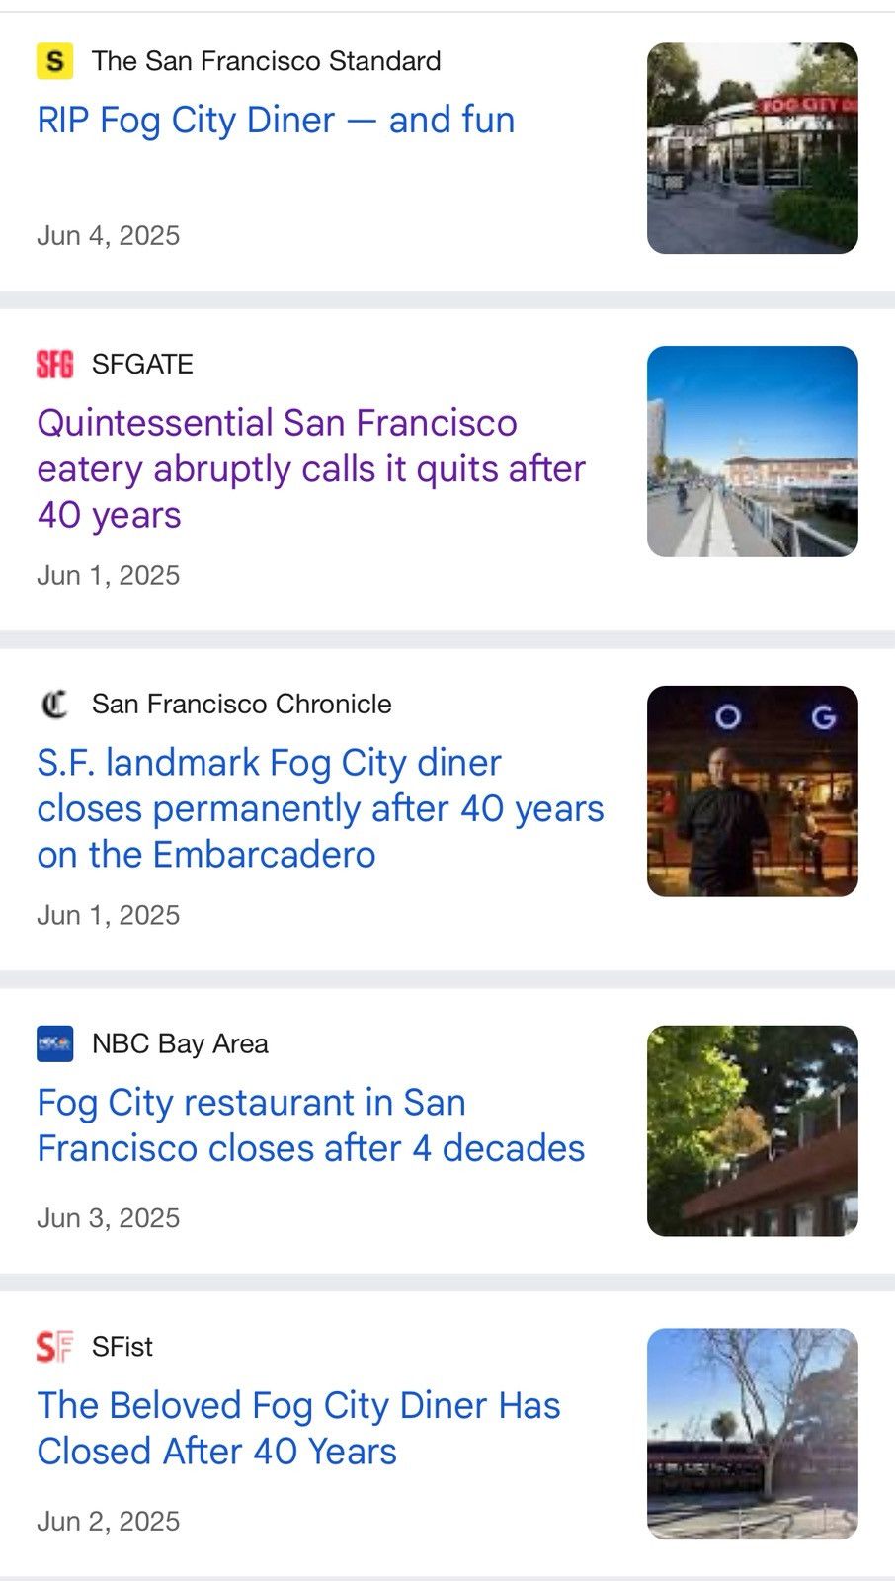Screen dimensions: 895x1581
Task: Open 'Quintessential San Francisco eatery abruptly calls it quits' article
Action: pyautogui.click(x=311, y=468)
